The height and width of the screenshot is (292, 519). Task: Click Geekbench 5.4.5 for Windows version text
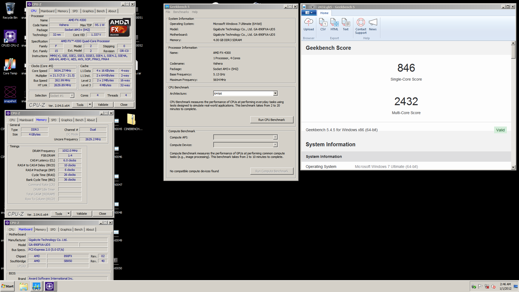tap(342, 130)
